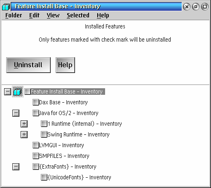Collapse the Java for OS/2 branch

tap(16, 113)
